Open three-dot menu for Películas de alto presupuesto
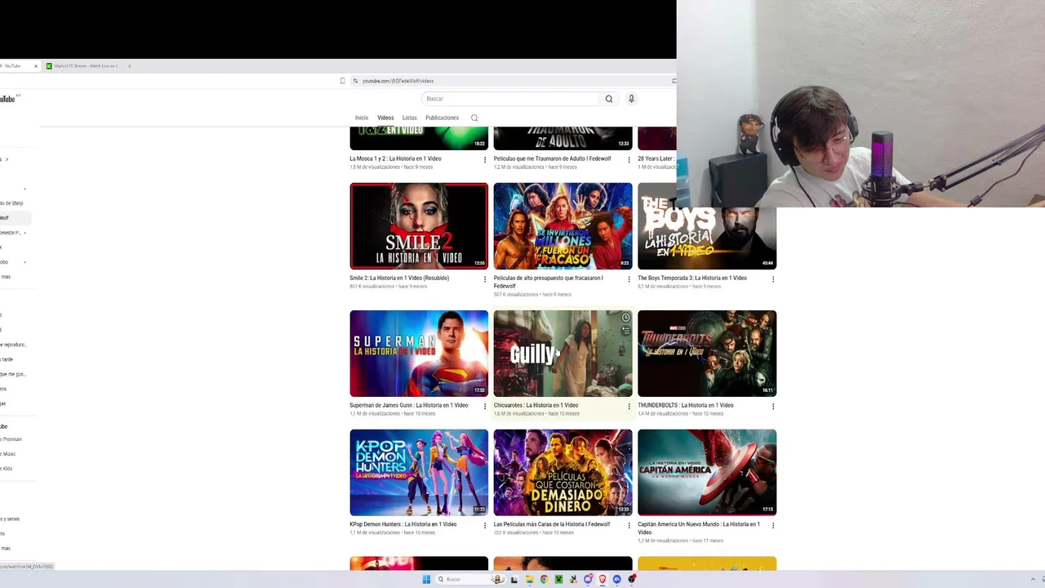The height and width of the screenshot is (588, 1045). coord(629,279)
